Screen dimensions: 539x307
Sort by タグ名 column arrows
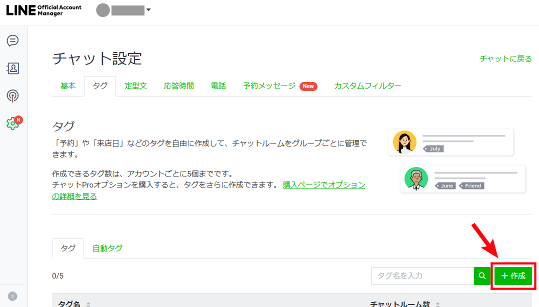[x=88, y=304]
